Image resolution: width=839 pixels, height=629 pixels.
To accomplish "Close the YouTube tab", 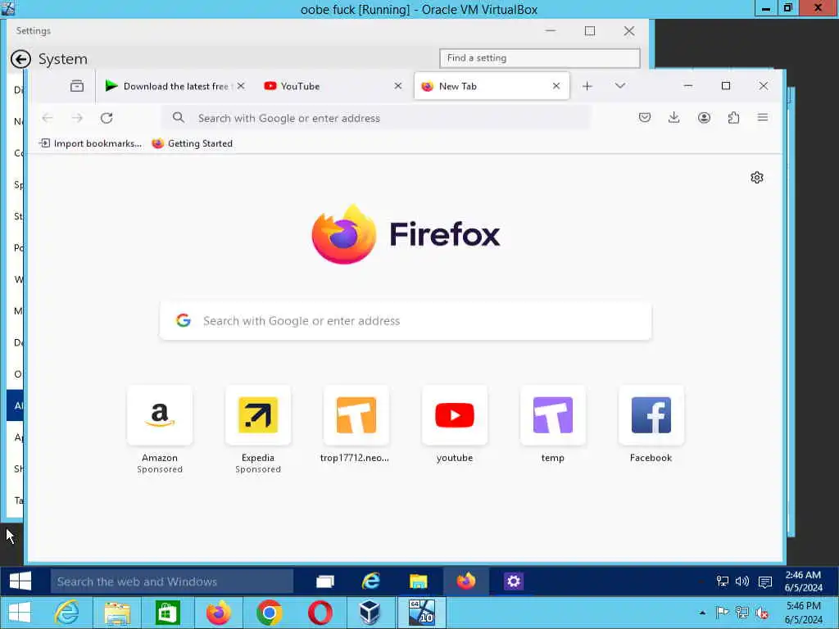I will point(397,86).
